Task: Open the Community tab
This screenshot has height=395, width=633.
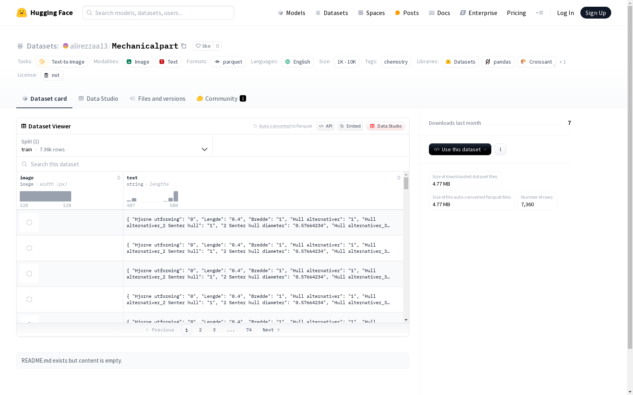Action: coord(221,99)
